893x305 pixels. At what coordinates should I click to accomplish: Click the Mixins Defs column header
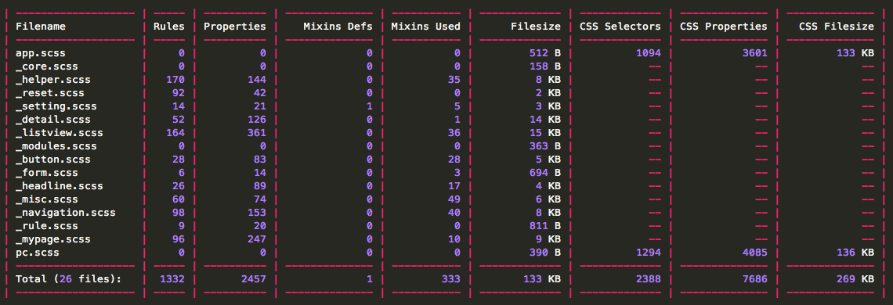pyautogui.click(x=338, y=26)
